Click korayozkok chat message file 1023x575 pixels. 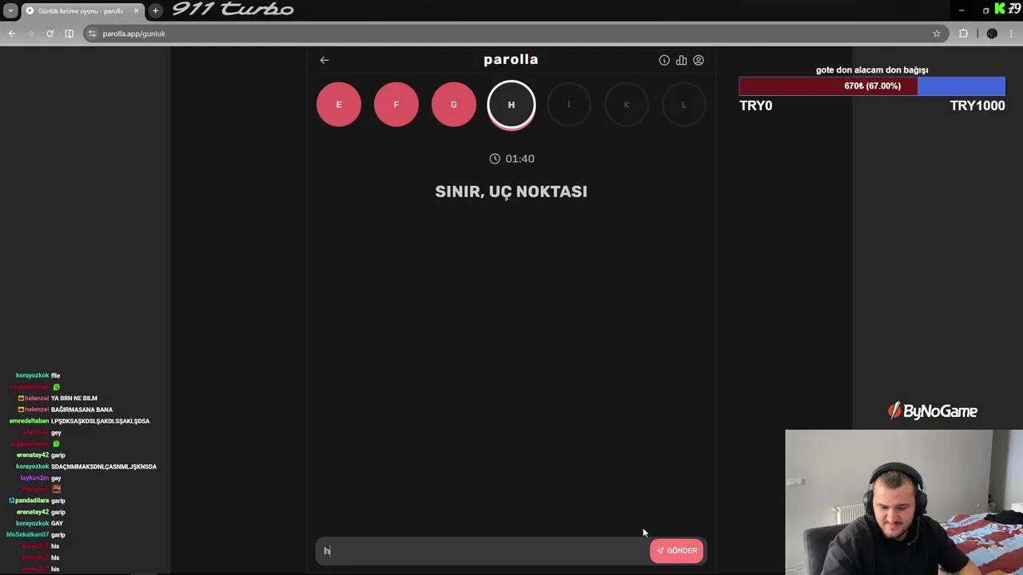pyautogui.click(x=55, y=375)
